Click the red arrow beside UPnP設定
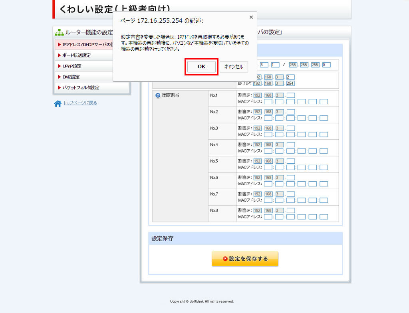Image resolution: width=409 pixels, height=313 pixels. click(x=59, y=66)
